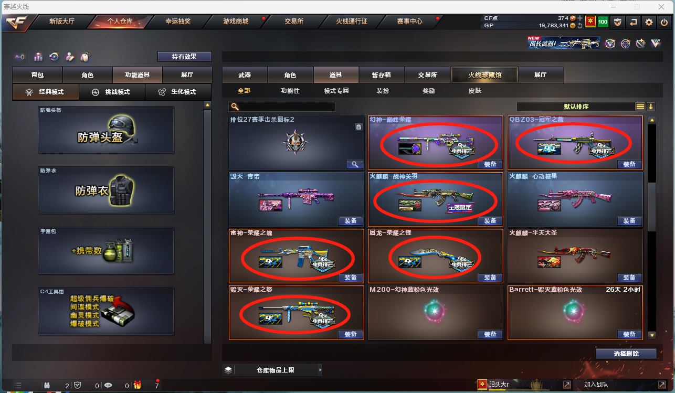Open the settings gear in top bar

click(649, 22)
